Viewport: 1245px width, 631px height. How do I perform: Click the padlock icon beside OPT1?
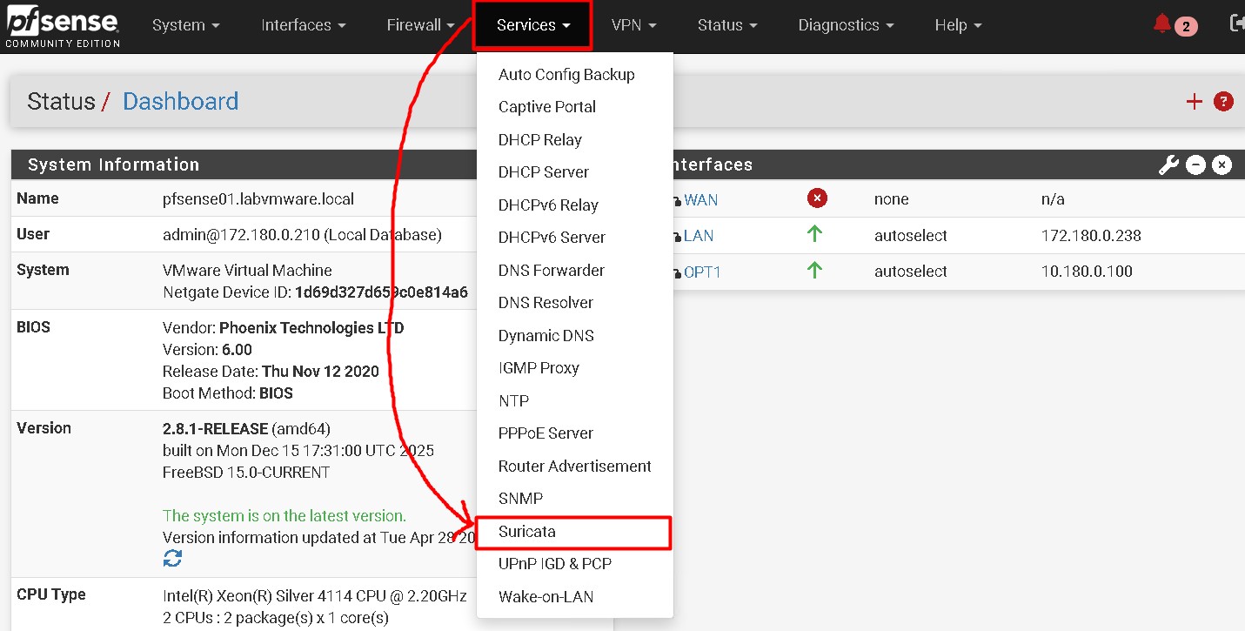pos(677,272)
